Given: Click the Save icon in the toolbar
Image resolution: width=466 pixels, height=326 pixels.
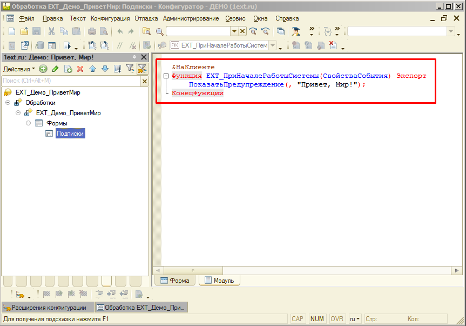Looking at the screenshot, I should [x=35, y=31].
